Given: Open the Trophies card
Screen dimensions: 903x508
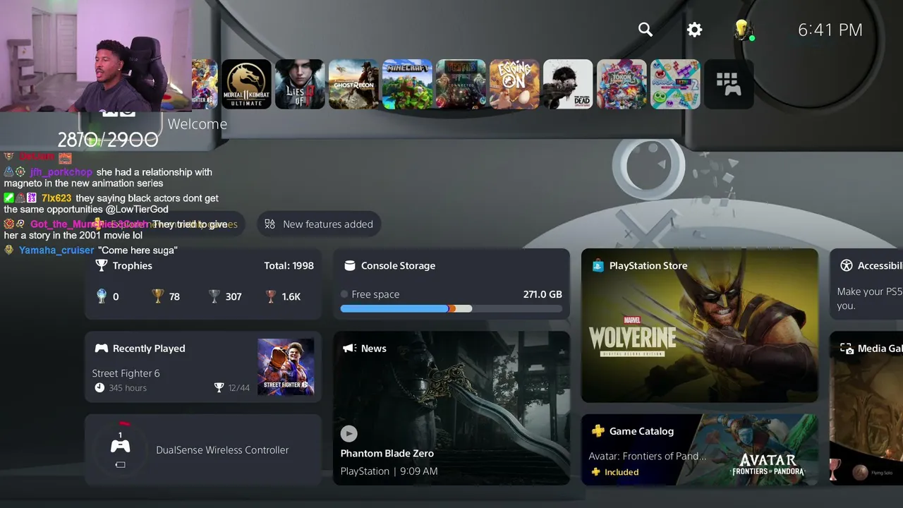Looking at the screenshot, I should pyautogui.click(x=203, y=284).
